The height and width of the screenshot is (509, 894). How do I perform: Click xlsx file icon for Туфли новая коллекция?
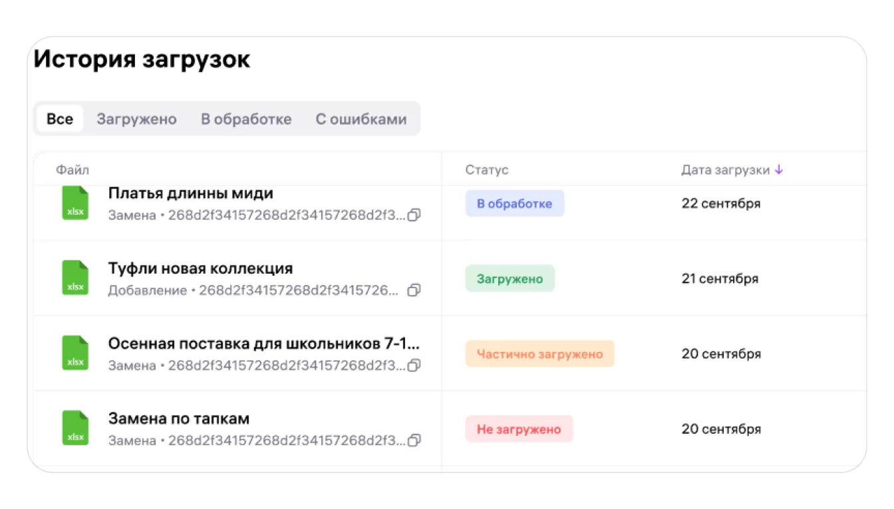[75, 278]
